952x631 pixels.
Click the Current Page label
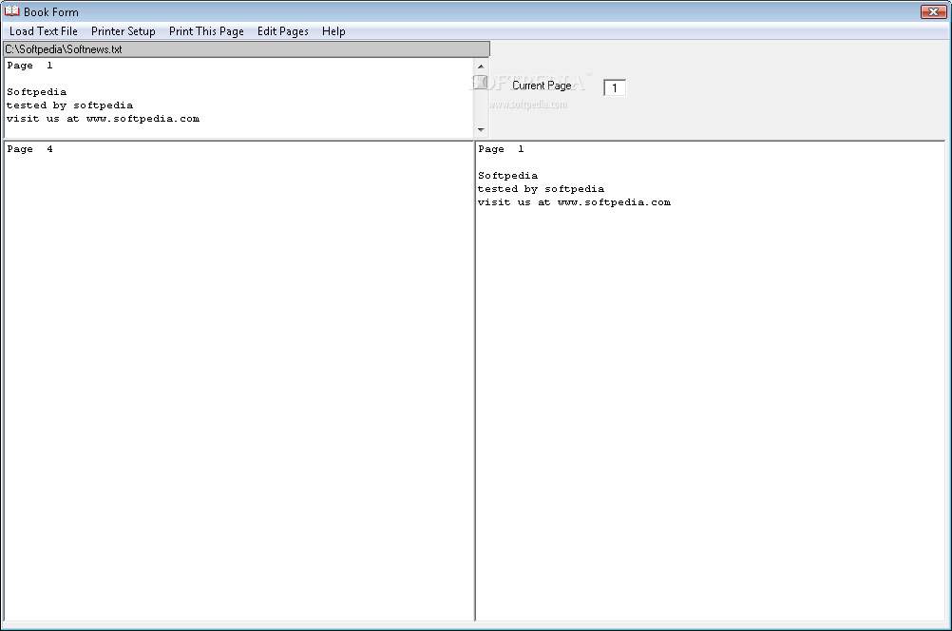click(x=542, y=86)
